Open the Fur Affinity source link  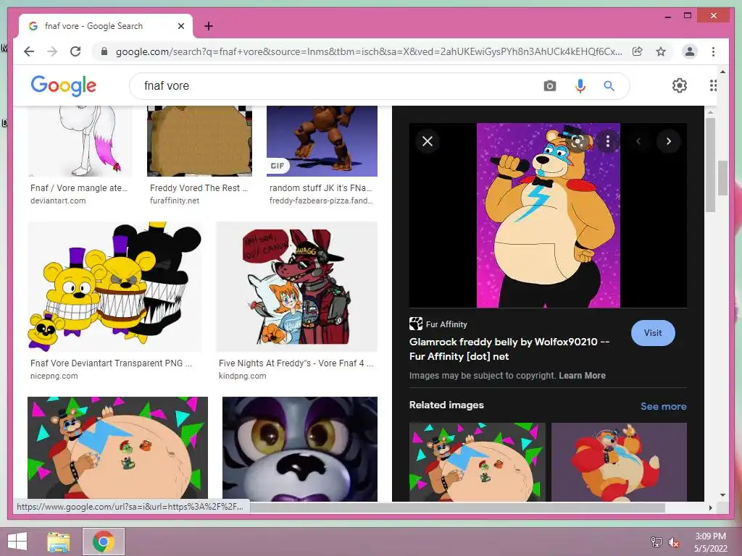[438, 324]
